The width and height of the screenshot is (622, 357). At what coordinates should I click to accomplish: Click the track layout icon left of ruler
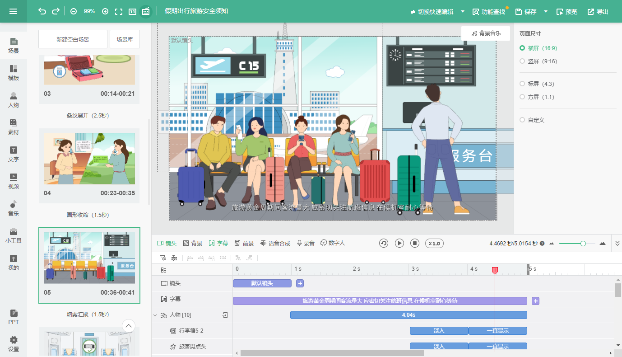point(164,270)
